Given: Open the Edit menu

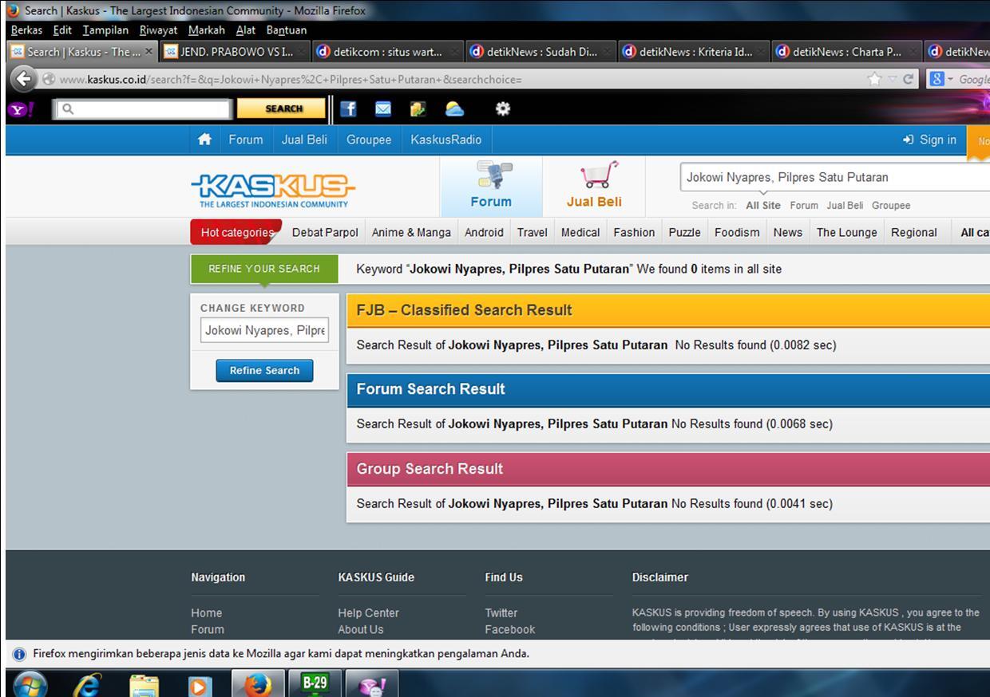Looking at the screenshot, I should click(62, 30).
